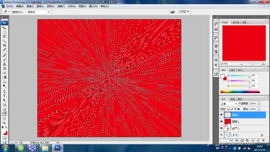Select the layer 2 red thumbnail

[227, 122]
